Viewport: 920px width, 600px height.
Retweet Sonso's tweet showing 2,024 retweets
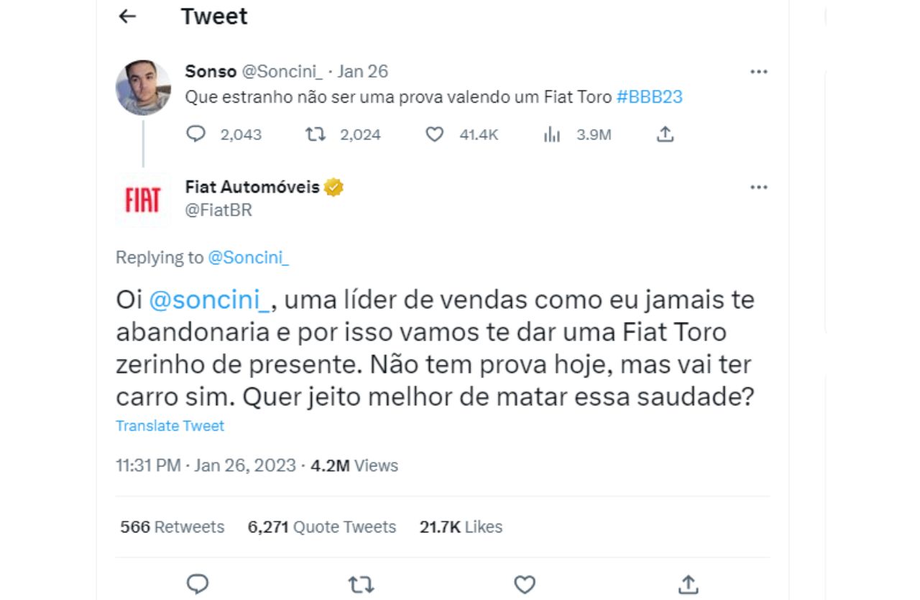click(316, 134)
